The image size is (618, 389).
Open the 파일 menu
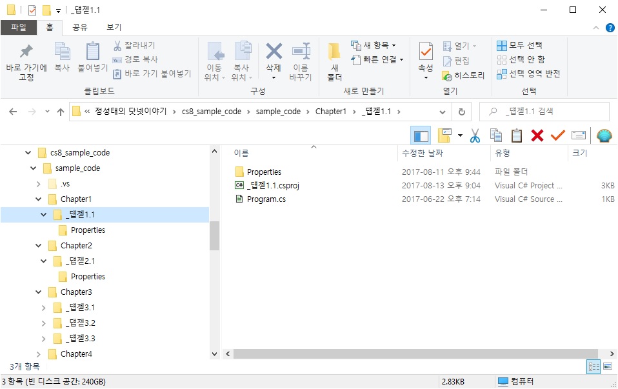tap(19, 27)
